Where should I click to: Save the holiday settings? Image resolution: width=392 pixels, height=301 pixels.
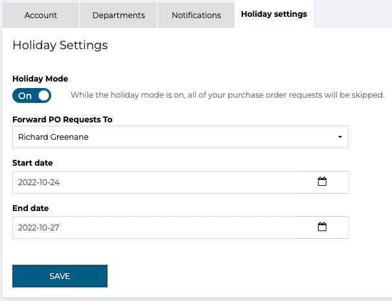(x=60, y=276)
